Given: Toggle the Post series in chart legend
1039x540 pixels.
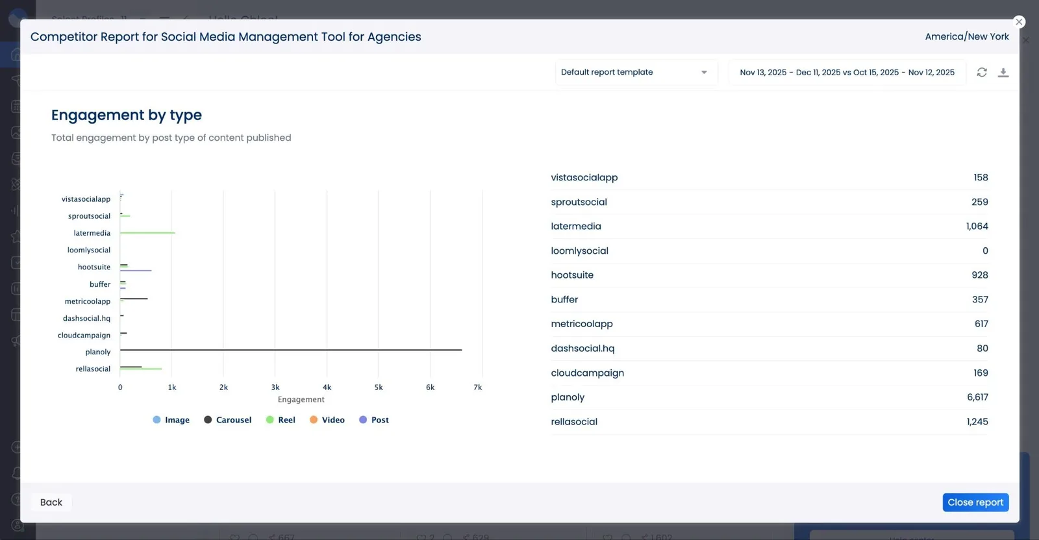Looking at the screenshot, I should coord(374,420).
